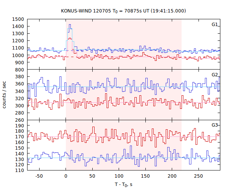Click the G2 y-axis value 320
Image resolution: width=226 pixels, height=189 pixels.
pos(20,98)
